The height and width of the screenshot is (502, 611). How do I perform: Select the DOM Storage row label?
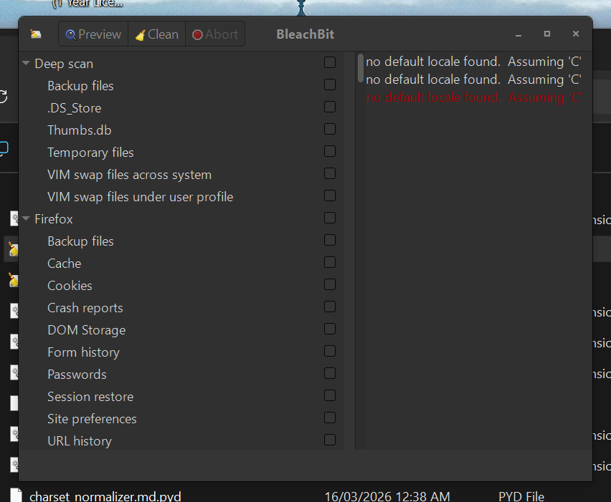click(87, 330)
